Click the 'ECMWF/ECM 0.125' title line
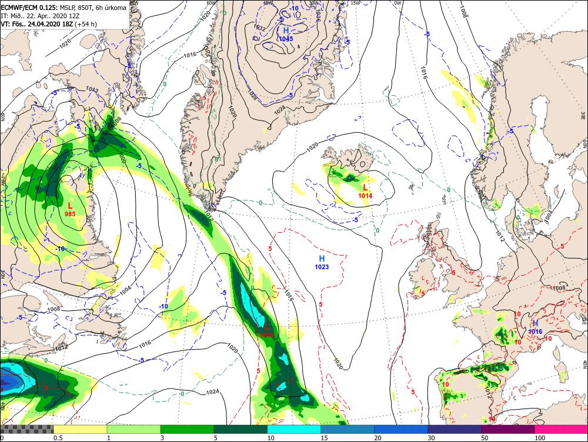The height and width of the screenshot is (442, 588). click(64, 8)
